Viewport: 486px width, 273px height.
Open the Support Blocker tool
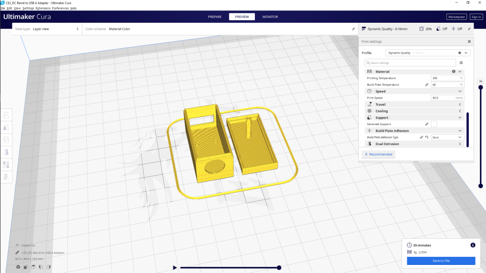point(7,177)
